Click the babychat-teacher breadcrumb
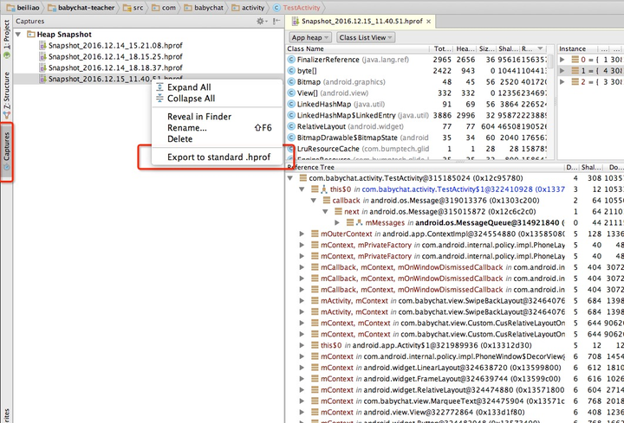The width and height of the screenshot is (624, 423). point(81,8)
